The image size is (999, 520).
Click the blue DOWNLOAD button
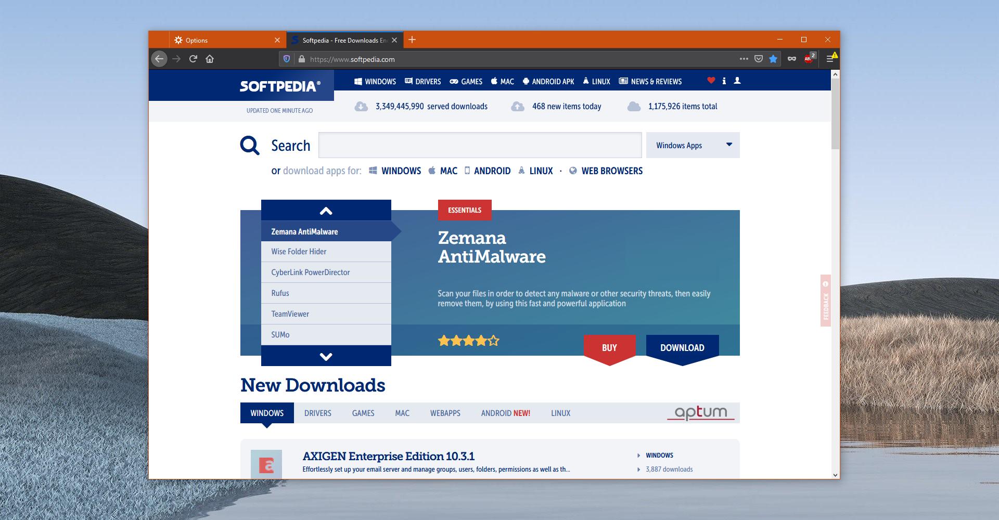coord(682,348)
